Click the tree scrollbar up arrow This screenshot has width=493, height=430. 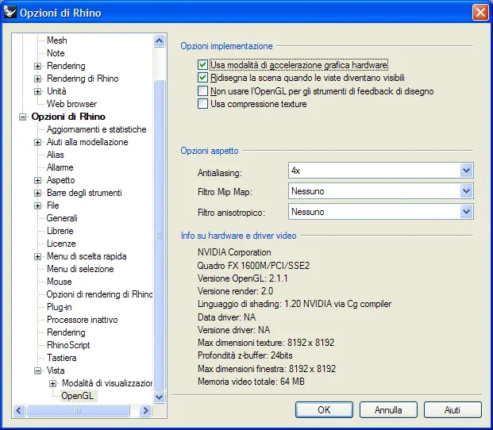tap(159, 40)
